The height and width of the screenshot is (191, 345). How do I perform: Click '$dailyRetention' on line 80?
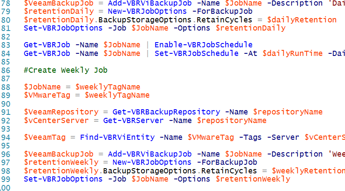302,20
